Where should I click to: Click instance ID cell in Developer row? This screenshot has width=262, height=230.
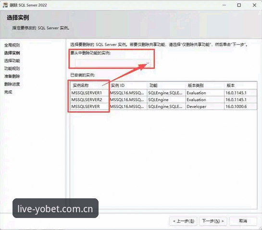[x=128, y=107]
